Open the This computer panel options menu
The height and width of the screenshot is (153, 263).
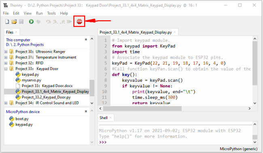pyautogui.click(x=86, y=39)
